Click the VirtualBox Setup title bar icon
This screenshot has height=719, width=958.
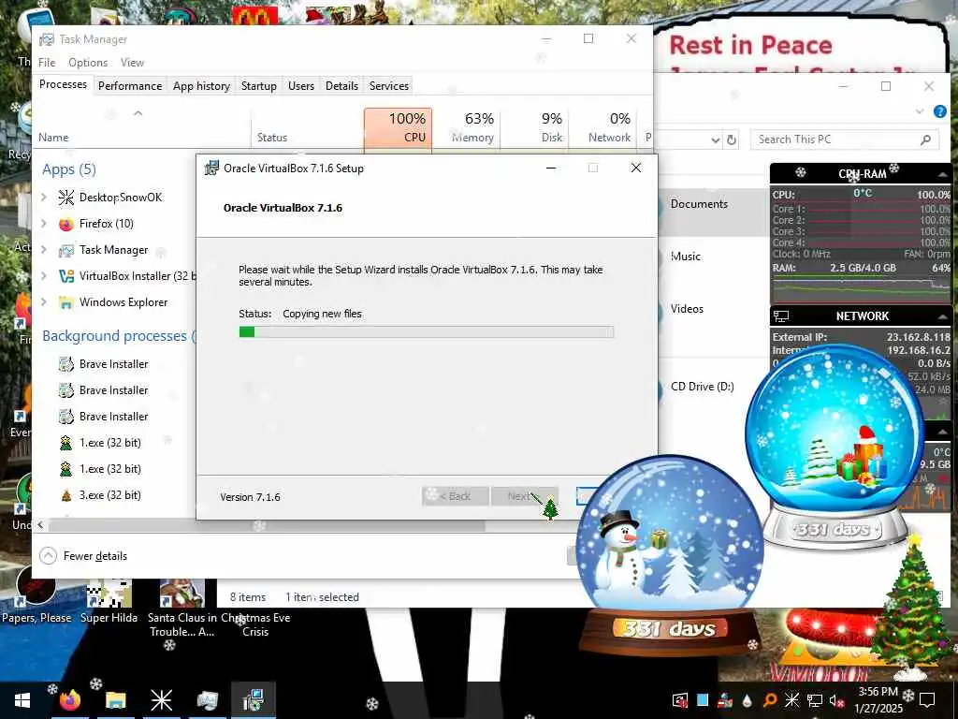coord(211,169)
